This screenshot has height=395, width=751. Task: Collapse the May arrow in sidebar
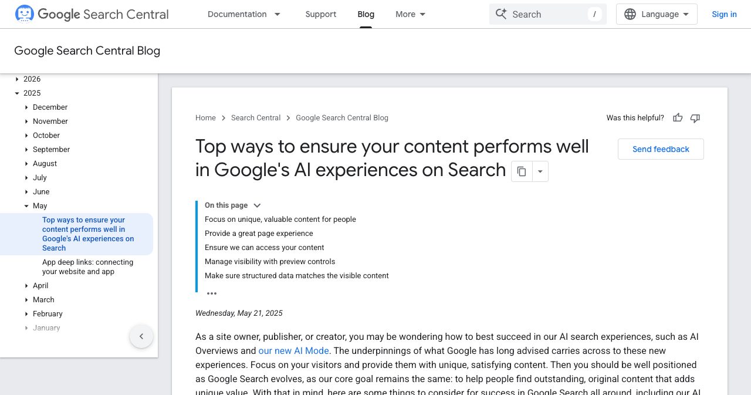pyautogui.click(x=26, y=206)
